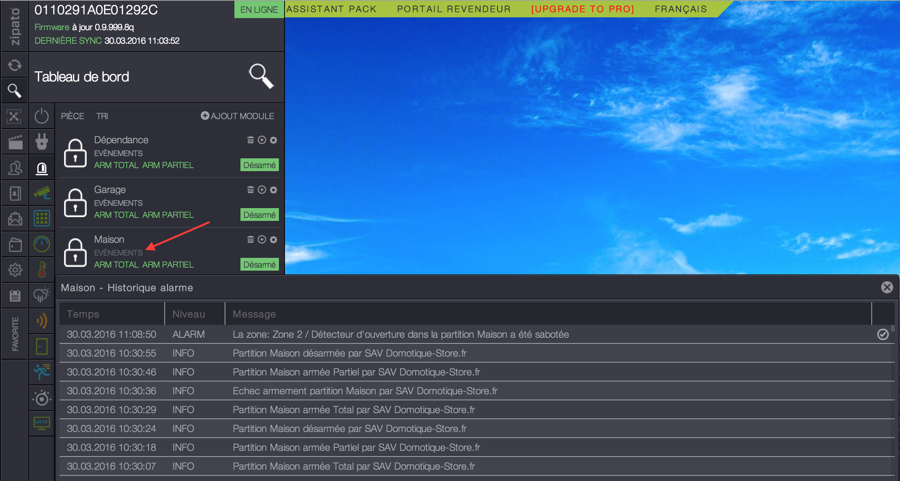Click the magnifier search icon beside Tableau de bord
The width and height of the screenshot is (900, 481).
(x=261, y=76)
